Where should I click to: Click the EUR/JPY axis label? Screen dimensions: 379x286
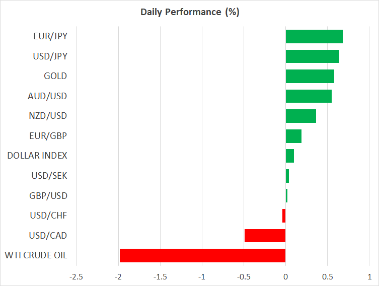click(x=50, y=36)
